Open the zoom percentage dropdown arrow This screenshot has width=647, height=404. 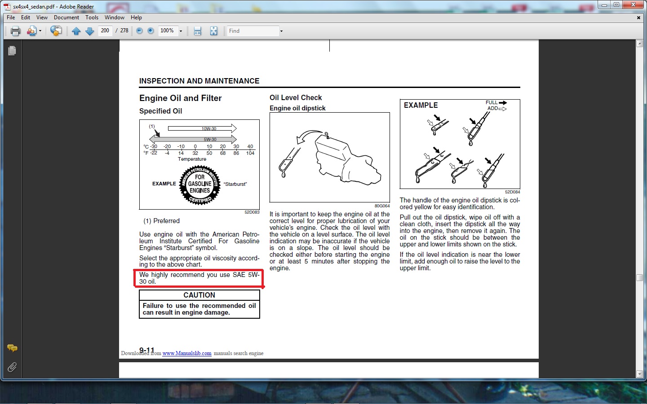coord(181,31)
